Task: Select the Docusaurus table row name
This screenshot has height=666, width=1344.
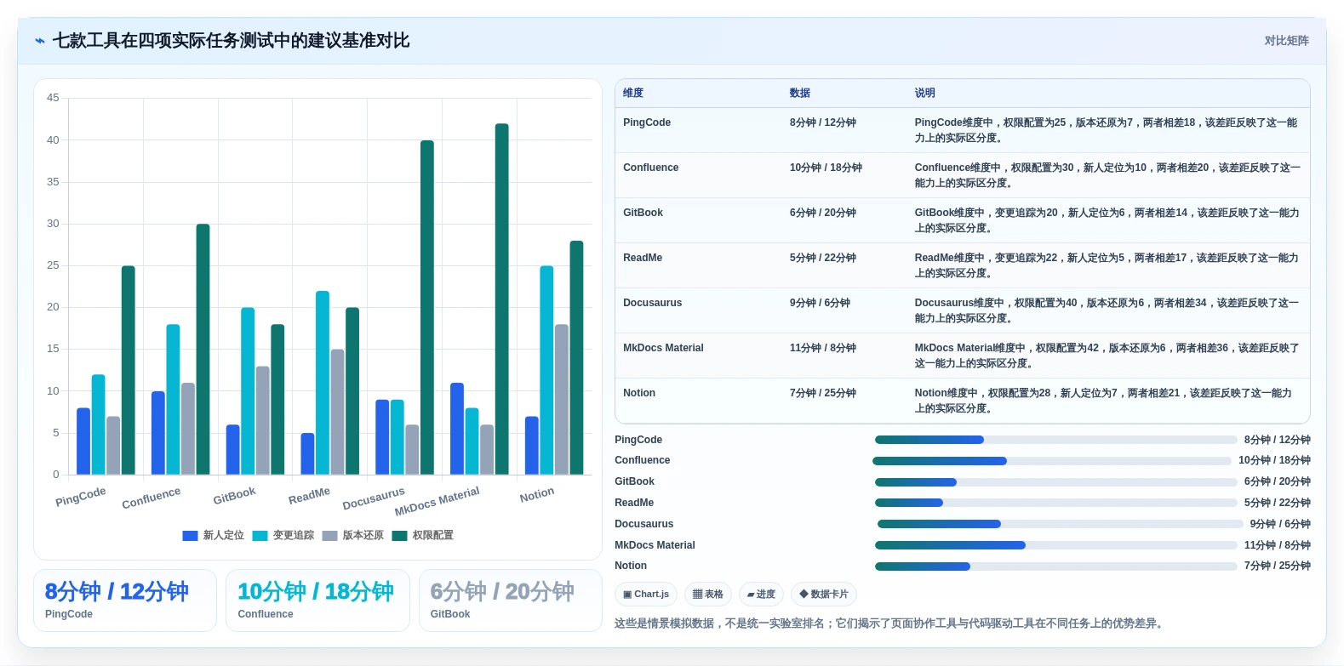Action: click(x=653, y=303)
